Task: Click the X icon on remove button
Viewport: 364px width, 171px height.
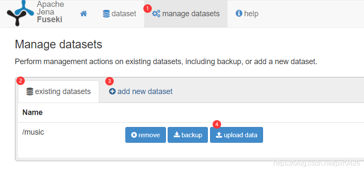Action: [134, 135]
